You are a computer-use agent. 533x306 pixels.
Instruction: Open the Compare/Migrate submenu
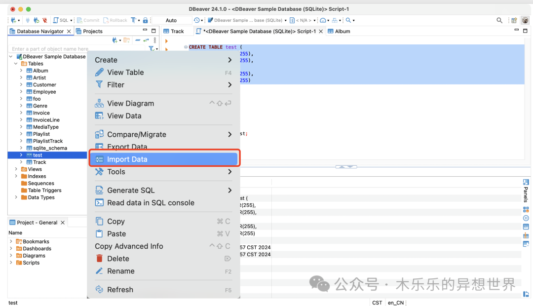[x=163, y=134]
